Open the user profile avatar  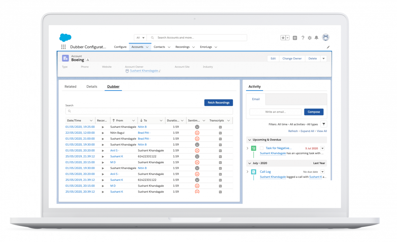326,37
